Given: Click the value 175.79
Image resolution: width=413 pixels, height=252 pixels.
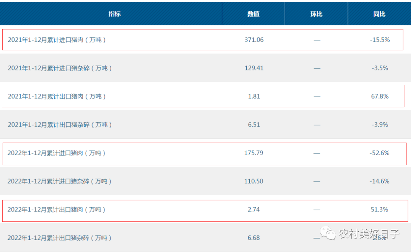Looking at the screenshot, I should coord(254,153).
